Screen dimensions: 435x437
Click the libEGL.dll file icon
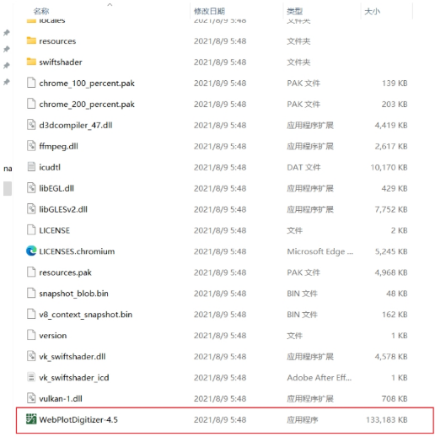point(31,188)
